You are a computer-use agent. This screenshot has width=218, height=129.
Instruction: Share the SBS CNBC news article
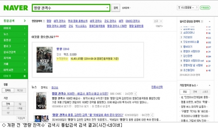136,94
